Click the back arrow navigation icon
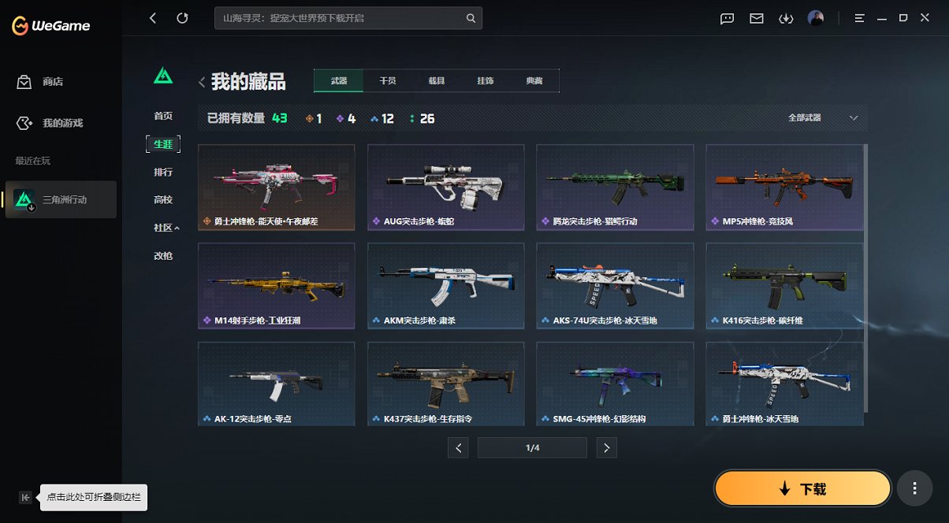Screen dimensions: 949x523 click(x=153, y=18)
